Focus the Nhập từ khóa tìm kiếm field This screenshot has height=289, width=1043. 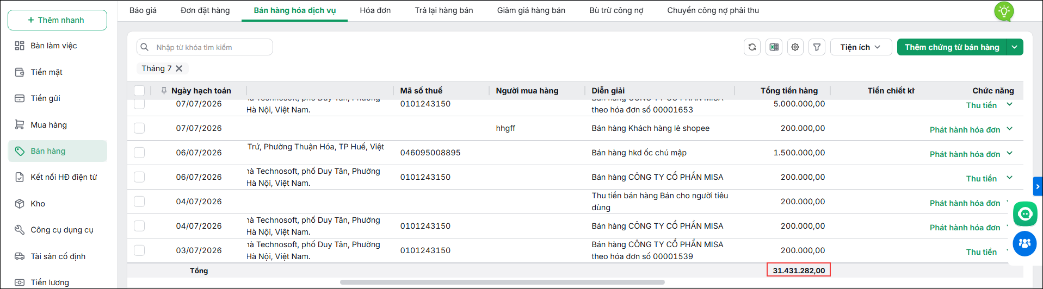[205, 47]
